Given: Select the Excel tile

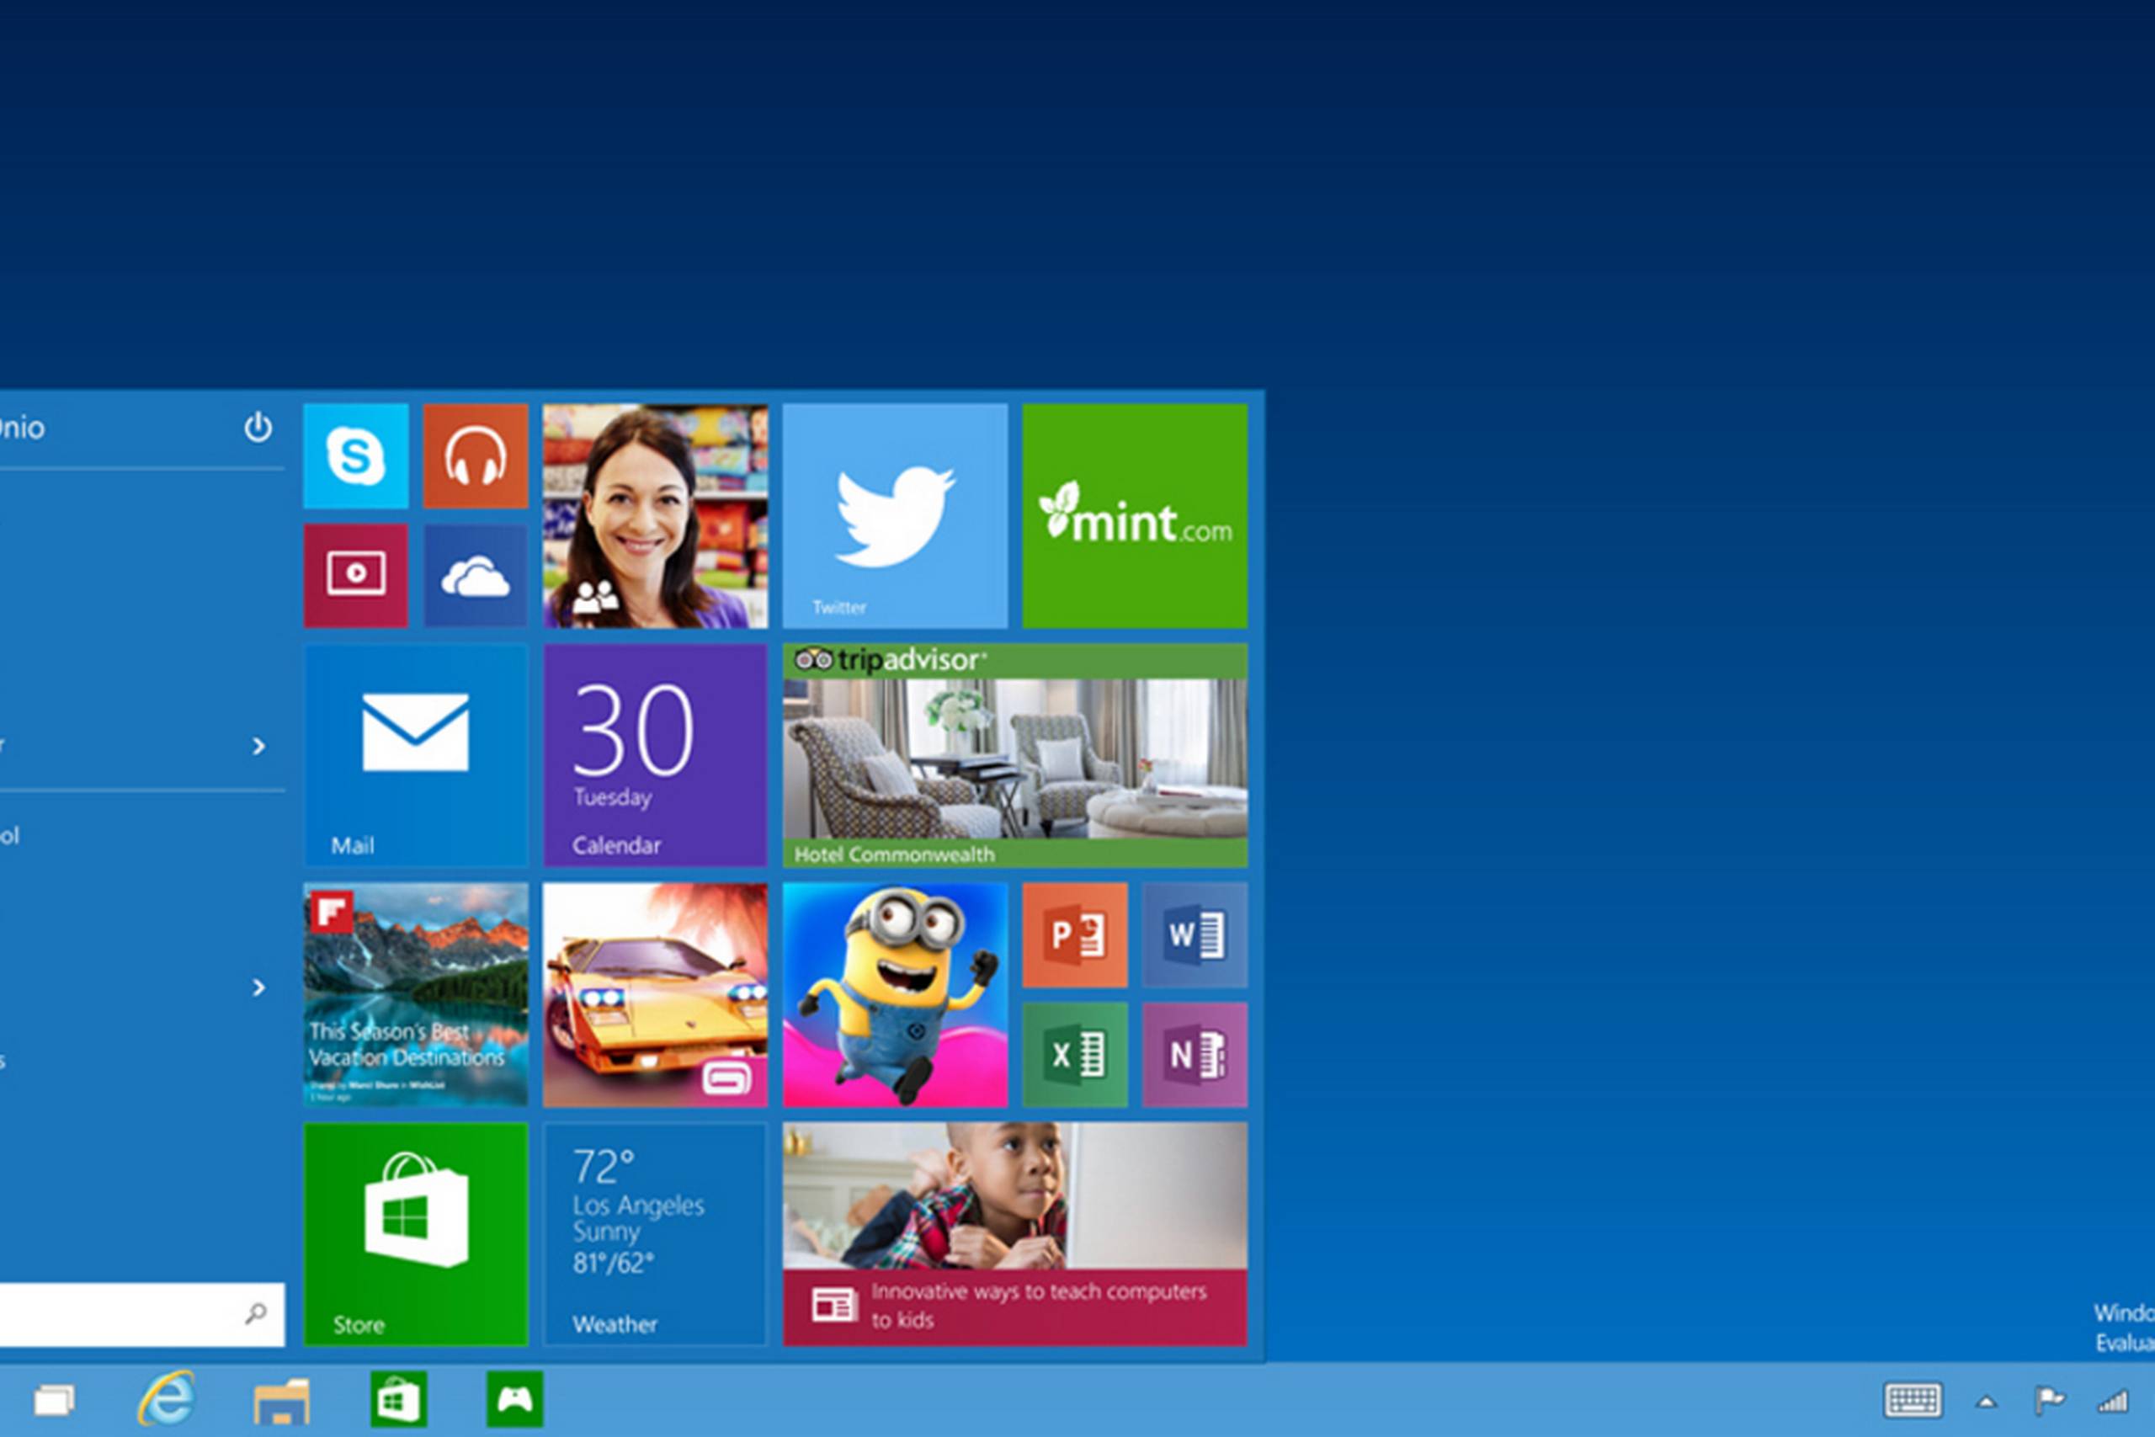Looking at the screenshot, I should [1074, 1054].
